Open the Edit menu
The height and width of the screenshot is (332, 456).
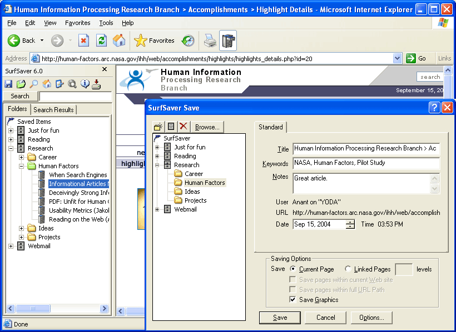(30, 23)
